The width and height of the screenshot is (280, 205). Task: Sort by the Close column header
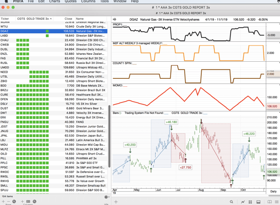[x=68, y=18]
